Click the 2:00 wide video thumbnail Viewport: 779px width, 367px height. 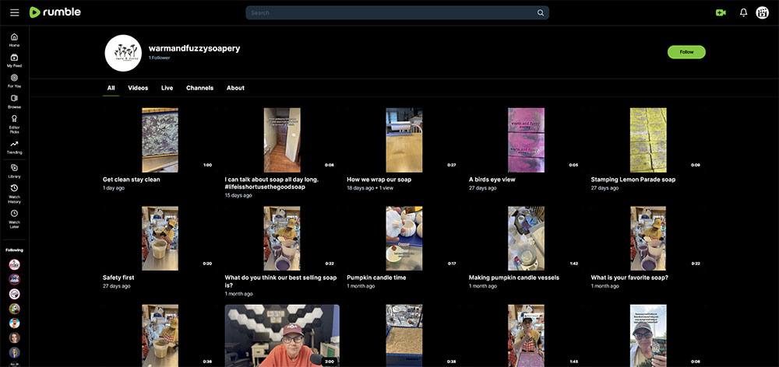click(x=282, y=336)
